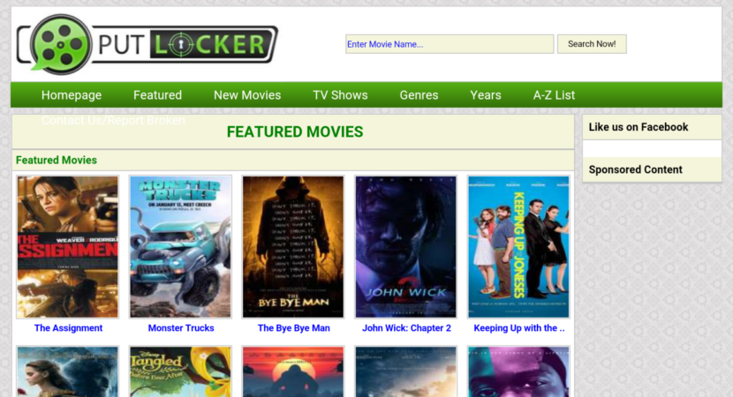This screenshot has height=397, width=733.
Task: Open the A-Z List menu item
Action: point(554,95)
